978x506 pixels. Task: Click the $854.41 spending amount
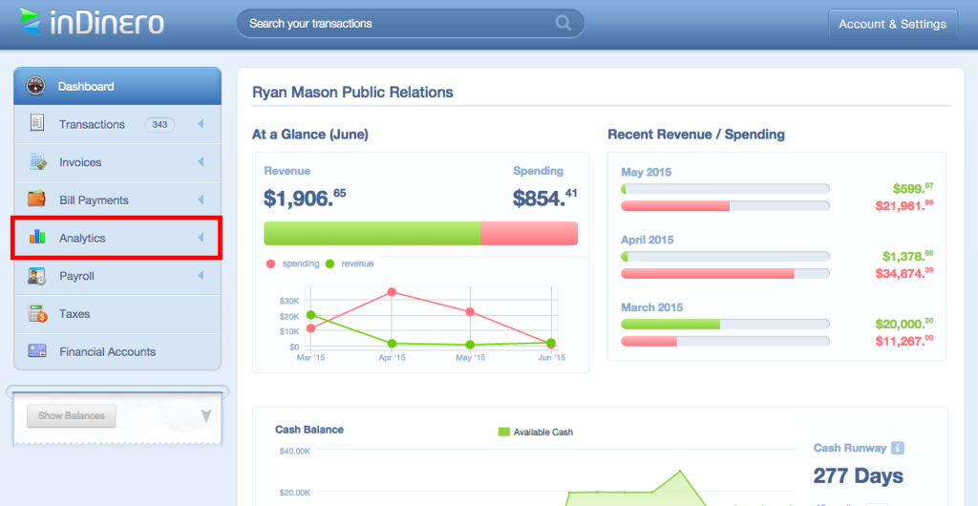coord(545,198)
